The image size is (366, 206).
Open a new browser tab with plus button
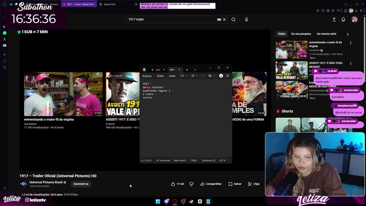pyautogui.click(x=136, y=4)
